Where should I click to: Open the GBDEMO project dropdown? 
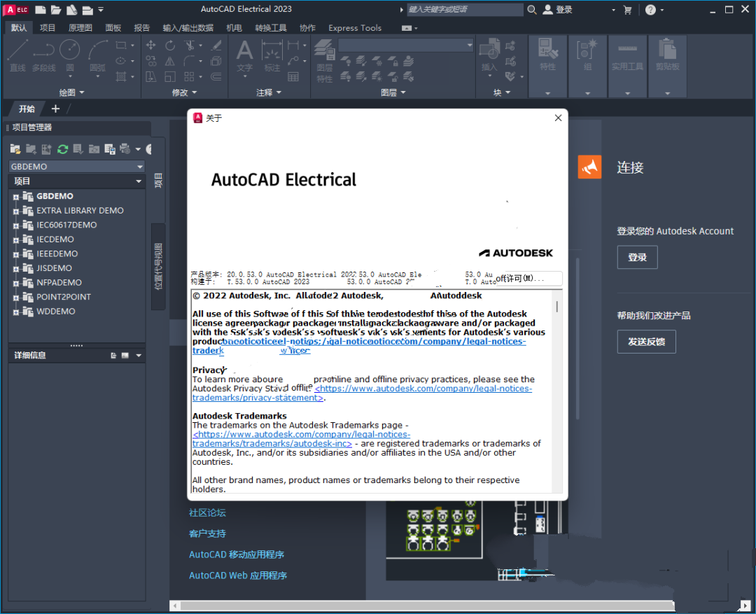(139, 167)
